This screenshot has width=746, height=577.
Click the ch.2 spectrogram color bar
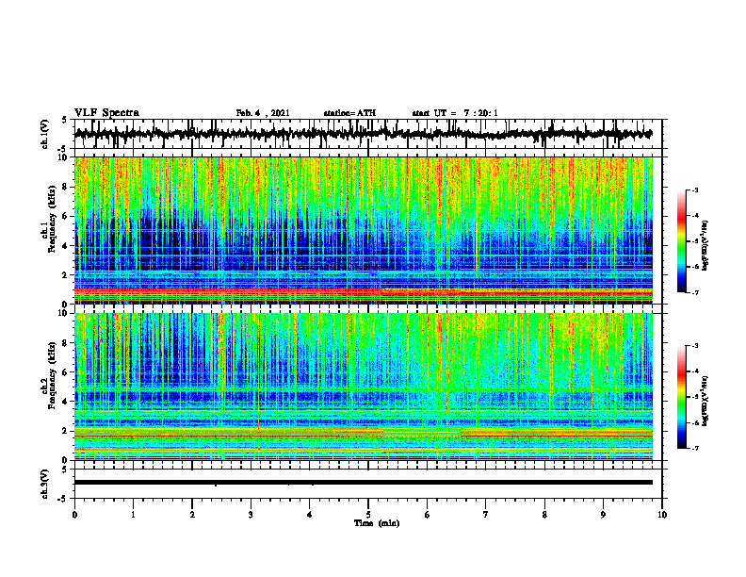[x=682, y=397]
